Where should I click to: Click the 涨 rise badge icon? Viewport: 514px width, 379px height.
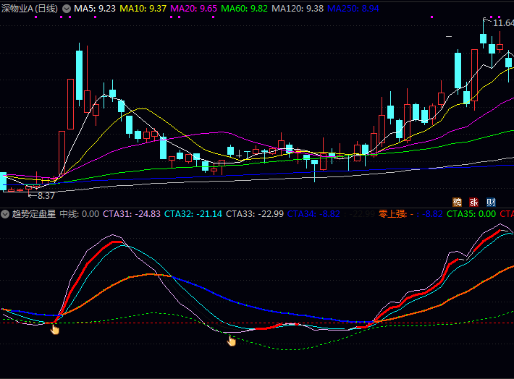(x=474, y=202)
